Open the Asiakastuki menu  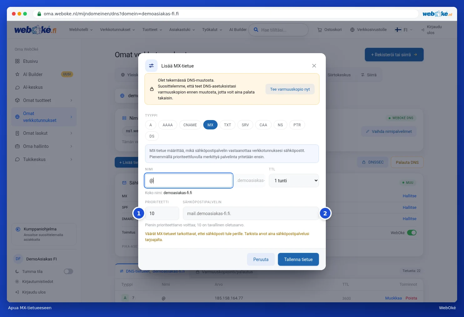182,30
